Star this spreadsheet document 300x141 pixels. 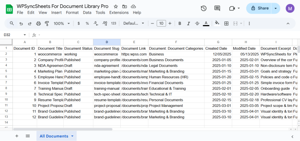click(x=116, y=7)
